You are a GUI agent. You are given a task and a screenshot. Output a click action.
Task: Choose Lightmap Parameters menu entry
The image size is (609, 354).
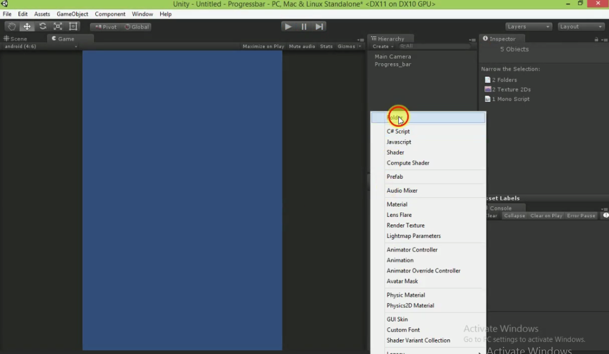[428, 236]
